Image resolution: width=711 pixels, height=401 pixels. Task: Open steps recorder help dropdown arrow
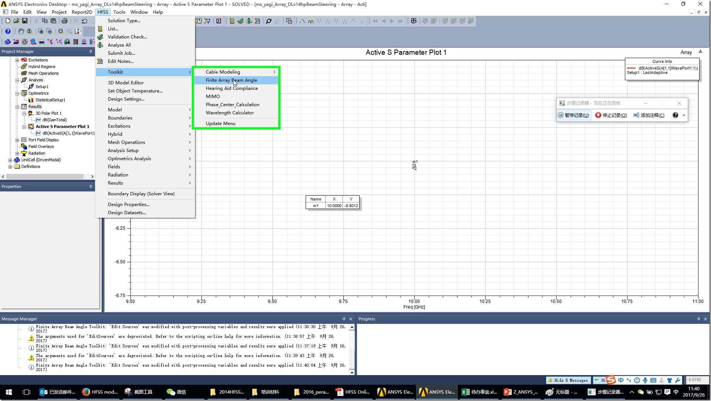[684, 115]
